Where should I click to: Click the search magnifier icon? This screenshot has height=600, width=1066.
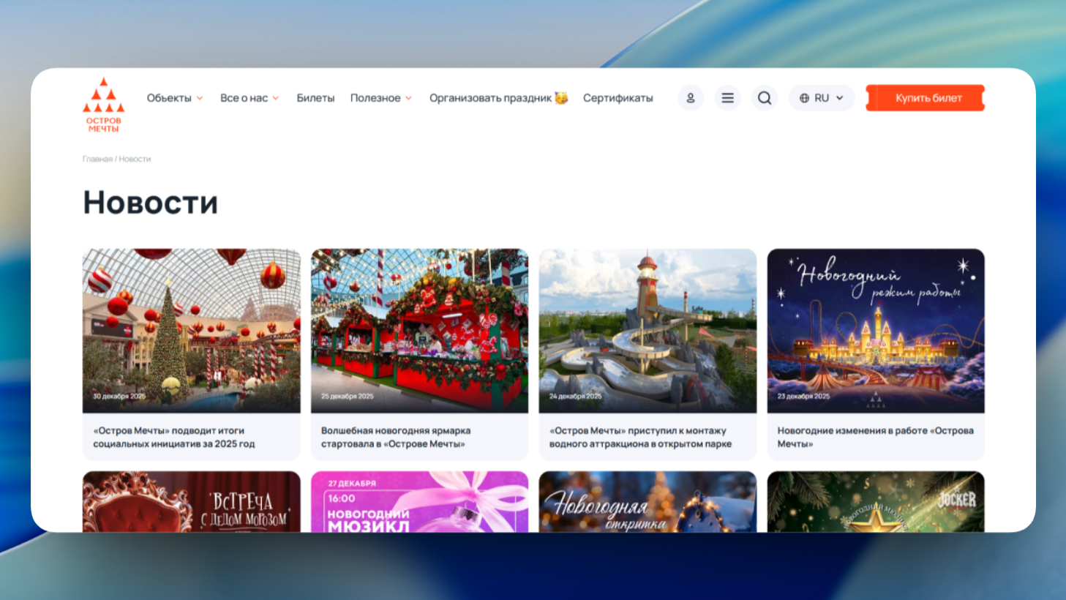(765, 98)
